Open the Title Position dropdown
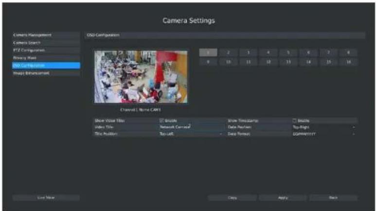The image size is (376, 211). [192, 134]
